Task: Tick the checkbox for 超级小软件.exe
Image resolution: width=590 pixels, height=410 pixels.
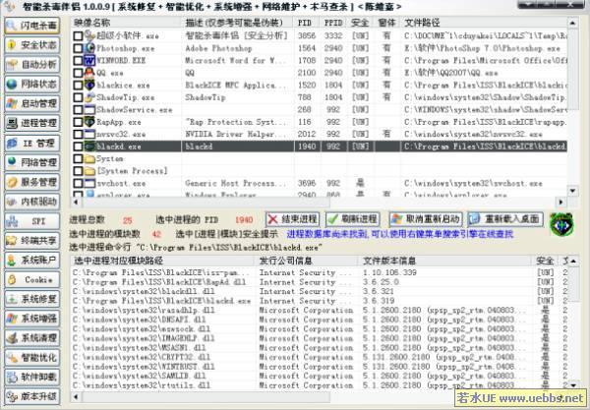Action: pyautogui.click(x=78, y=36)
